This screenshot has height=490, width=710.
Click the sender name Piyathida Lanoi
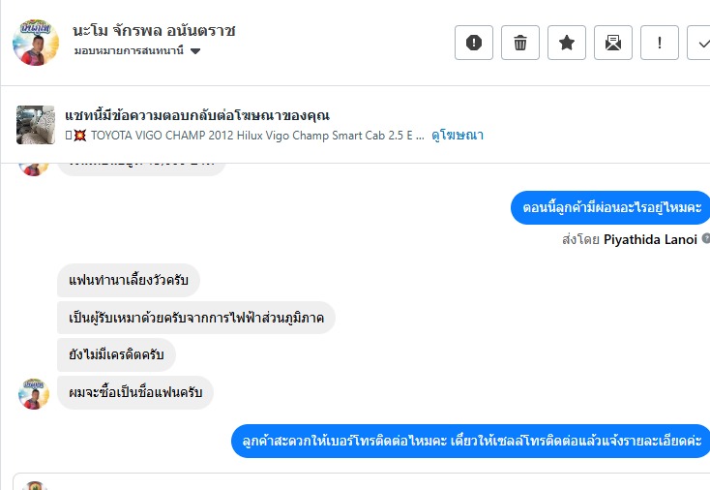650,239
